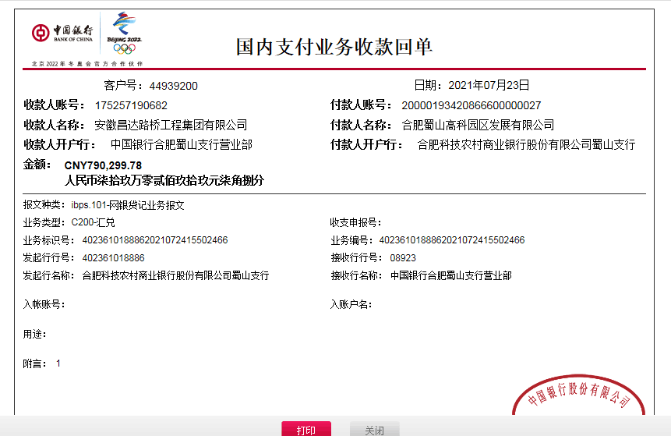
Task: Select payer account number 2000019342086660000027
Action: coord(471,105)
